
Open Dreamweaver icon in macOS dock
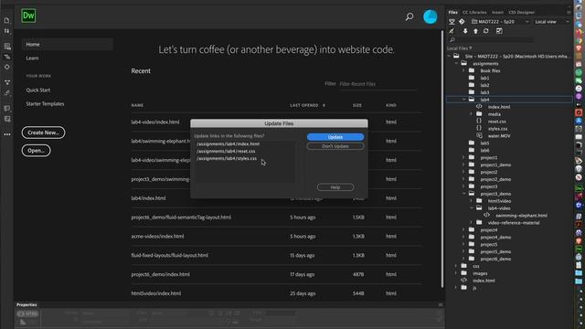click(579, 189)
